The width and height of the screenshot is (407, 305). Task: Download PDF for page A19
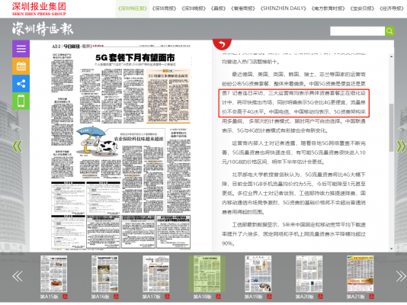pyautogui.click(x=270, y=297)
